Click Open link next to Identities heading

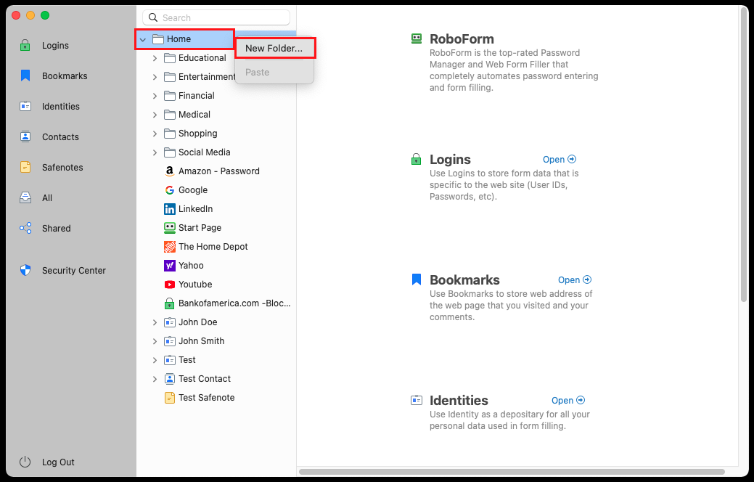pos(568,400)
